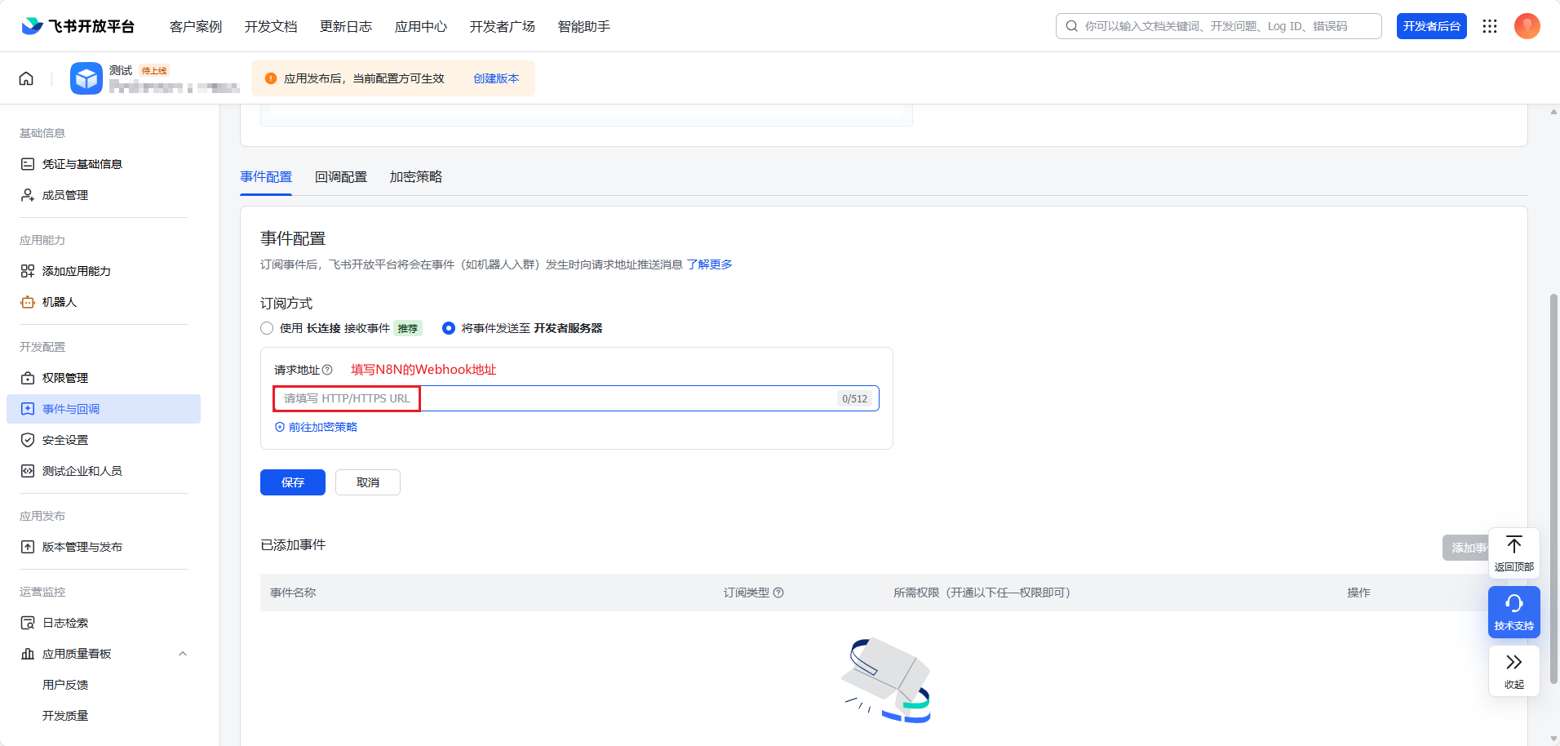Click the 请求地址 URL input field
The width and height of the screenshot is (1560, 746).
pos(571,398)
